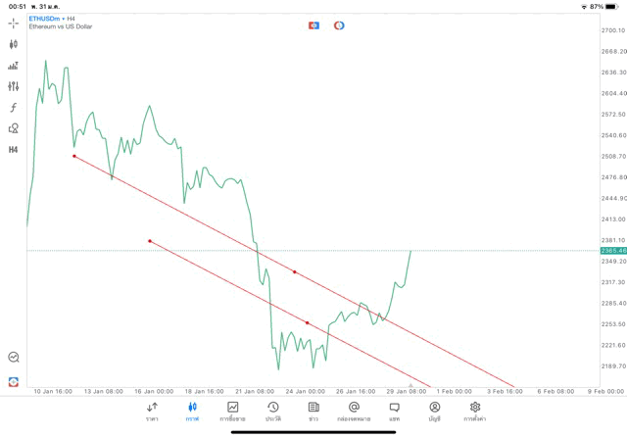Image resolution: width=627 pixels, height=438 pixels.
Task: Open the การซื้อขาย (trade) tab
Action: 233,411
